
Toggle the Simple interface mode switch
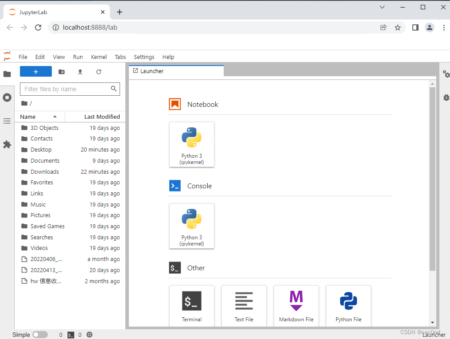pyautogui.click(x=40, y=335)
